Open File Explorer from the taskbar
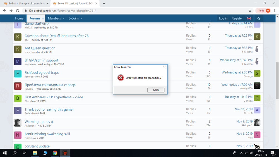Image resolution: width=279 pixels, height=157 pixels. pos(35,153)
